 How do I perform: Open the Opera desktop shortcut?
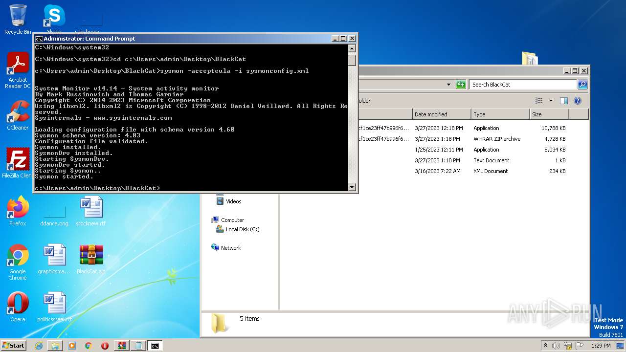[x=18, y=307]
